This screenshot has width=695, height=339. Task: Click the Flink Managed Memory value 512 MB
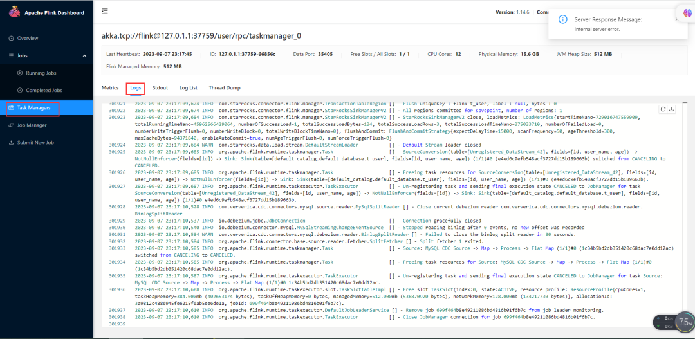(x=172, y=66)
